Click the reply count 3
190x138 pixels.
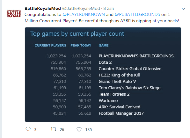pyautogui.click(x=35, y=129)
